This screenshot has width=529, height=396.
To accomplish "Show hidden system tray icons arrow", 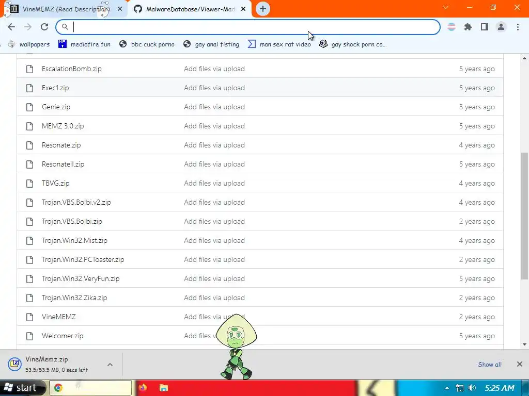I will [447, 388].
